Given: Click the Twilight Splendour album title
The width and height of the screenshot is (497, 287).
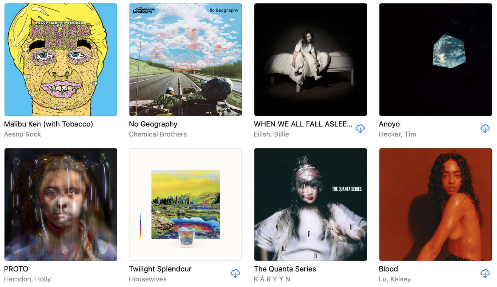Looking at the screenshot, I should pyautogui.click(x=160, y=269).
